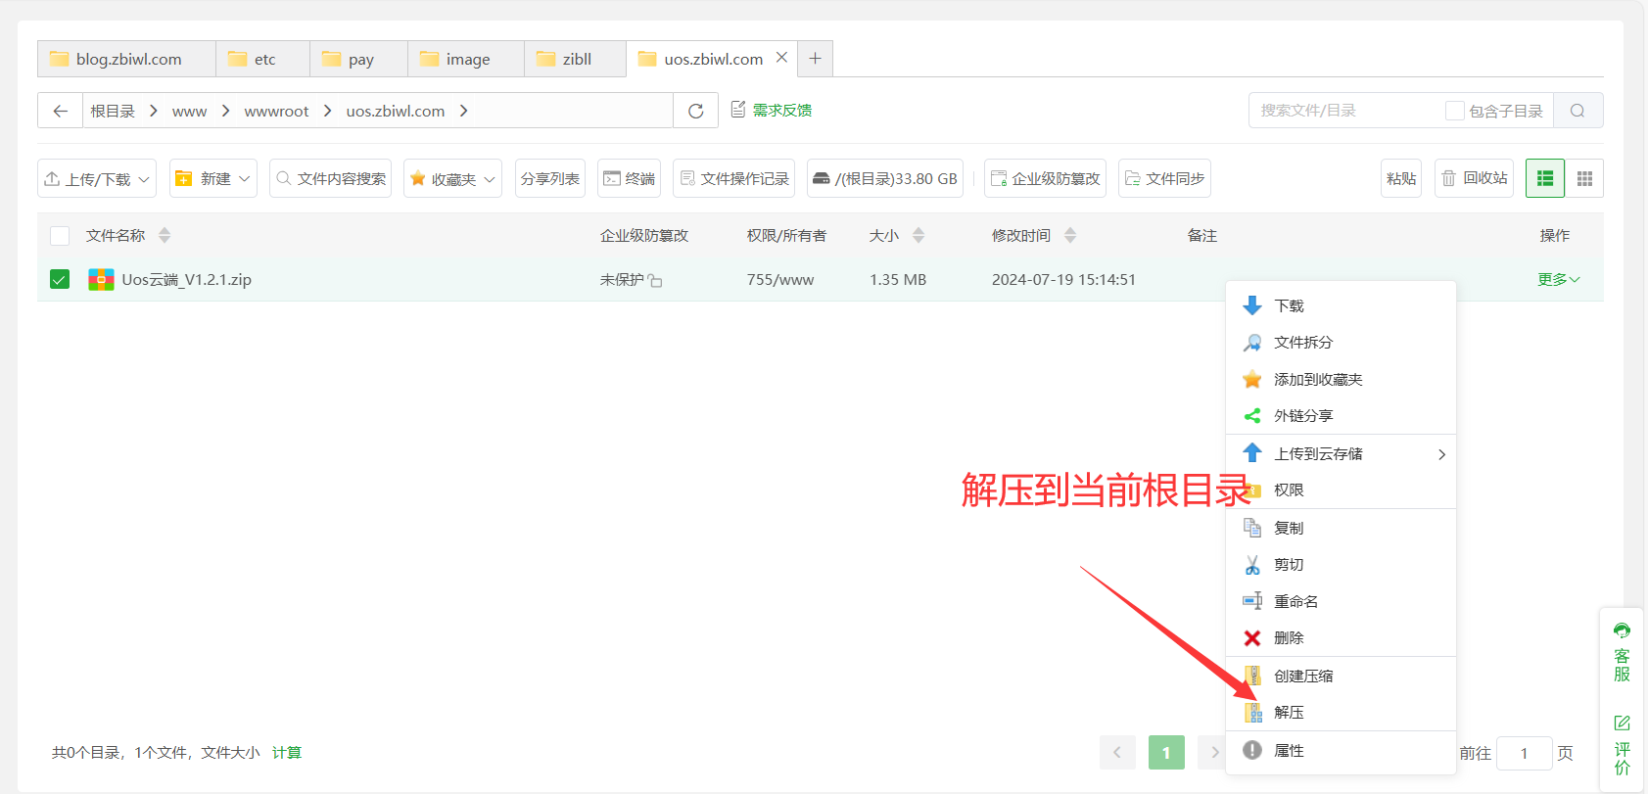
Task: Expand the 更多 row actions dropdown
Action: 1558,280
